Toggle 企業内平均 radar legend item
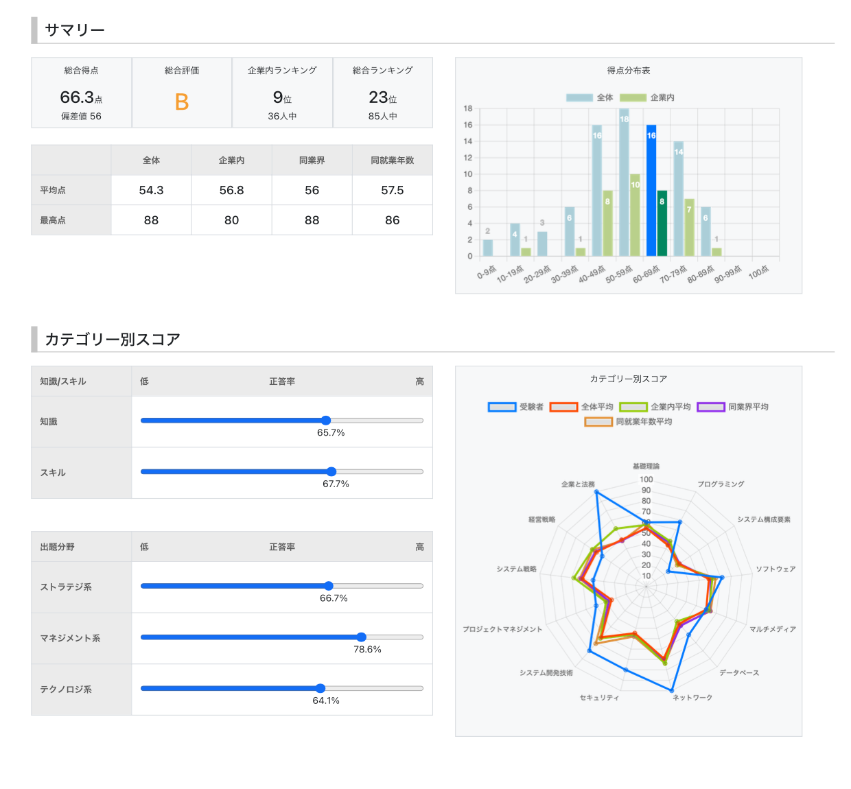Viewport: 851px width, 789px height. [654, 407]
